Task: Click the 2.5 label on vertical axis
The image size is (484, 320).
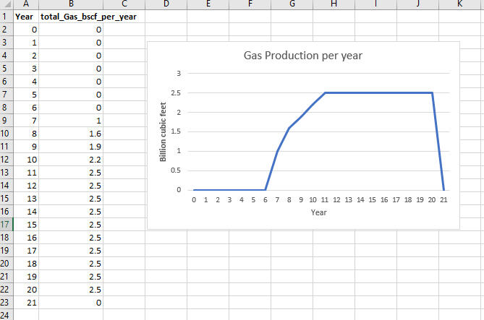Action: tap(176, 92)
